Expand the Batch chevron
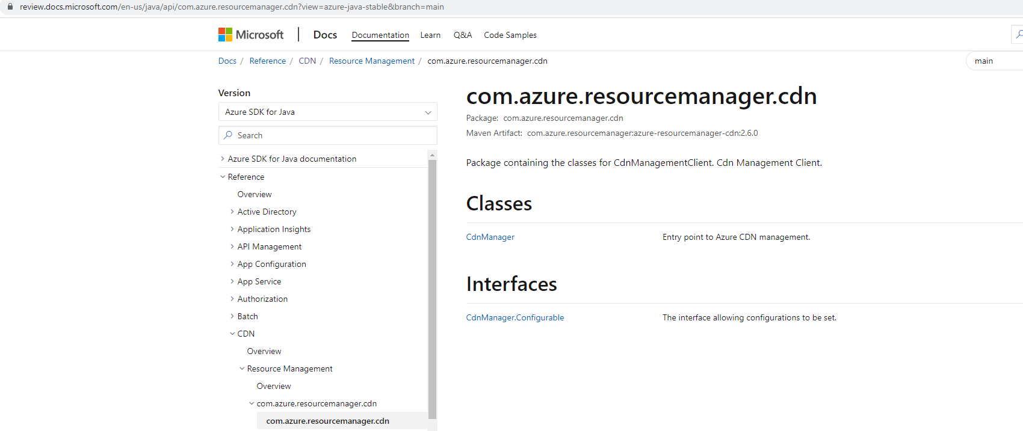Screen dimensions: 1023x431 [232, 316]
